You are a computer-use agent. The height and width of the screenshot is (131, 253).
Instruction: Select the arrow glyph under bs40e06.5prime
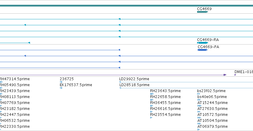point(199,100)
